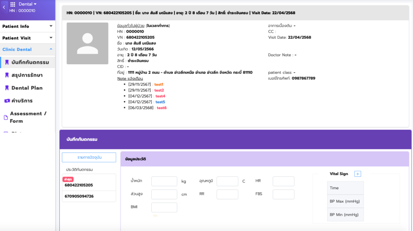Click the patient profile photo placeholder
Image resolution: width=413 pixels, height=231 pixels.
87,43
